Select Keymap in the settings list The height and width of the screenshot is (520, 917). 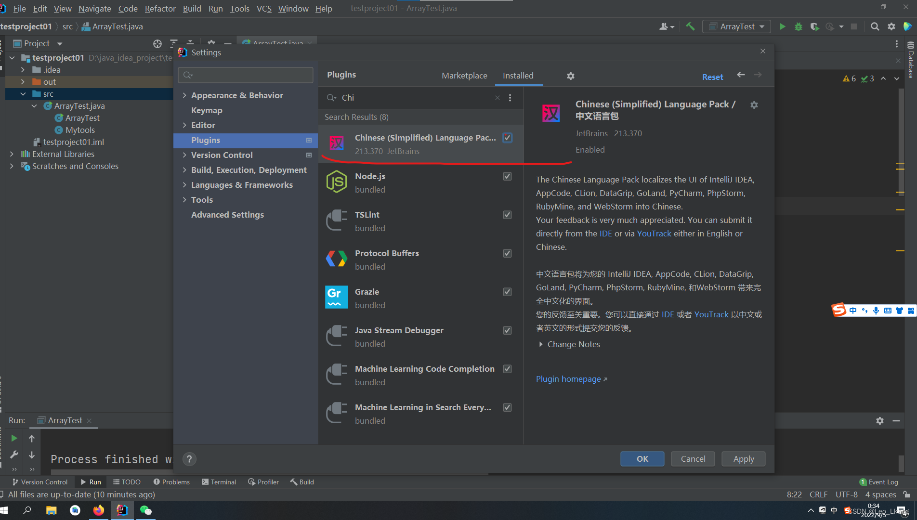[x=207, y=110]
